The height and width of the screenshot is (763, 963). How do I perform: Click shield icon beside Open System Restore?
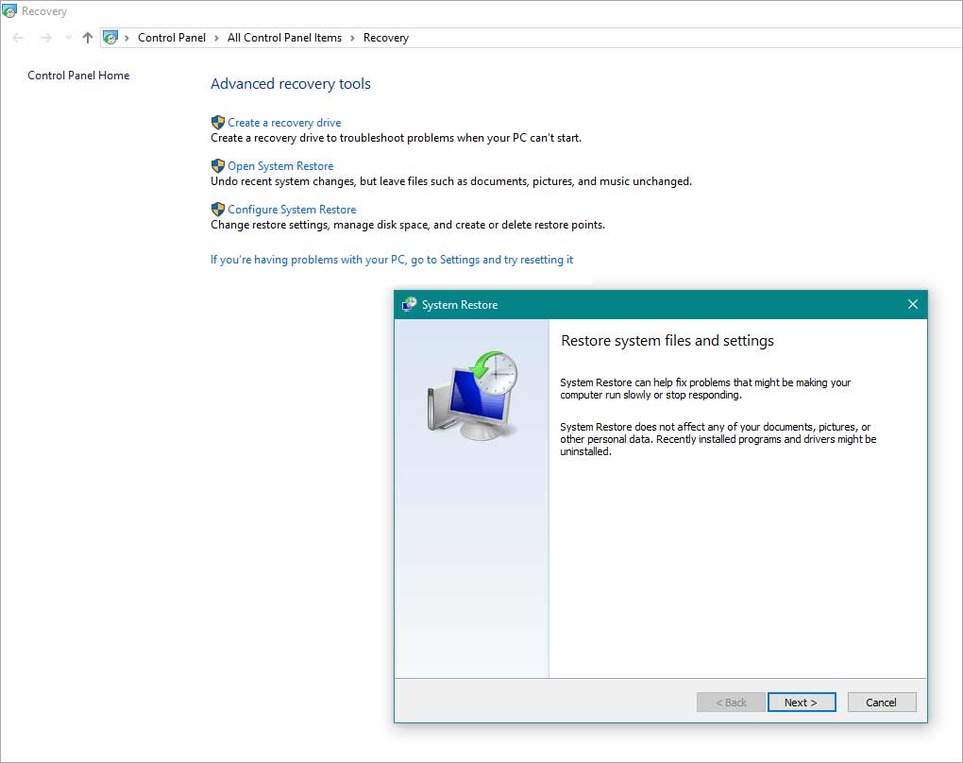218,166
